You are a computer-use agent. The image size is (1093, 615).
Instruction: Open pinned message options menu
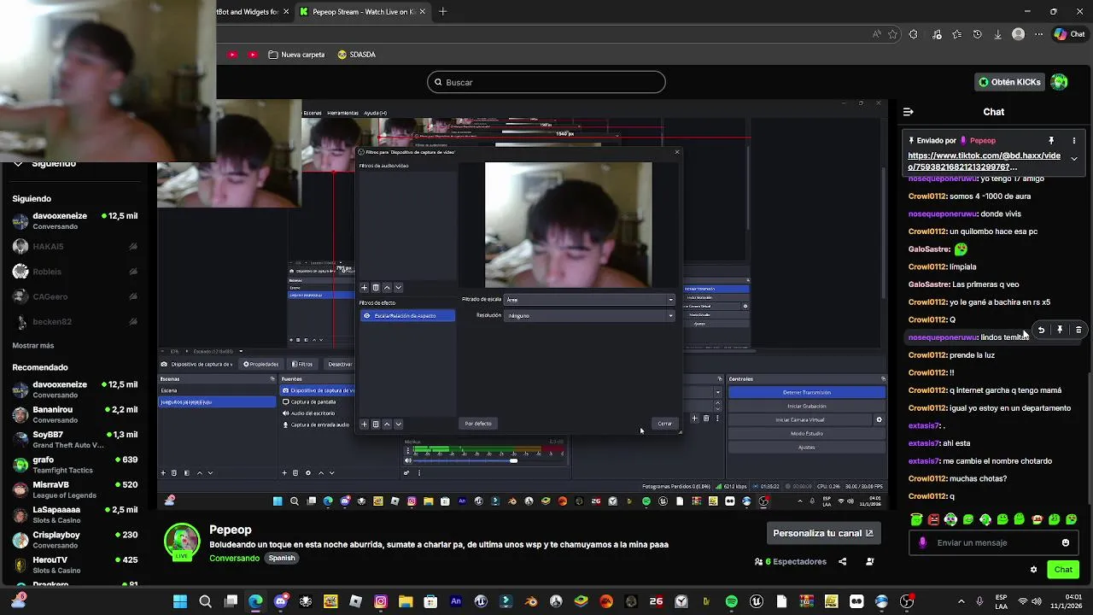click(1074, 140)
